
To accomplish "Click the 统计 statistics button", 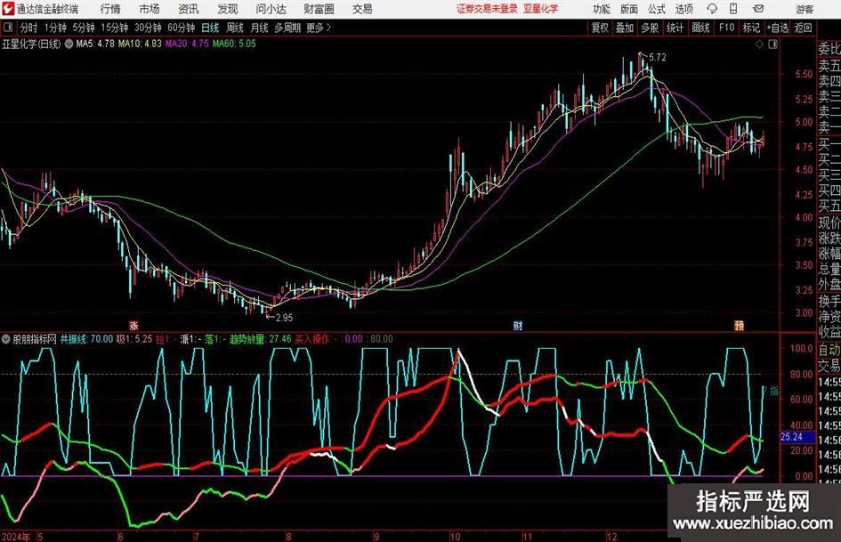I will 675,28.
